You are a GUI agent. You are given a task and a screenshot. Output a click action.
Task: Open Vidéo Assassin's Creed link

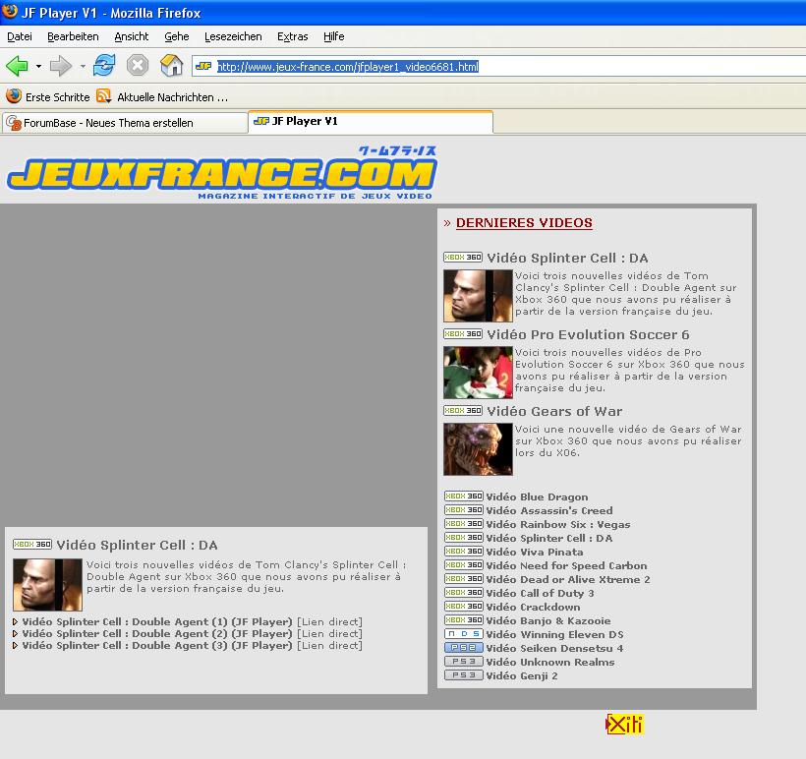pos(549,510)
